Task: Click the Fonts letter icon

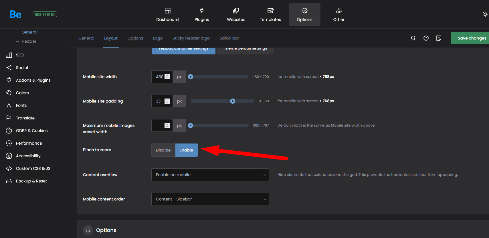Action: pyautogui.click(x=9, y=105)
